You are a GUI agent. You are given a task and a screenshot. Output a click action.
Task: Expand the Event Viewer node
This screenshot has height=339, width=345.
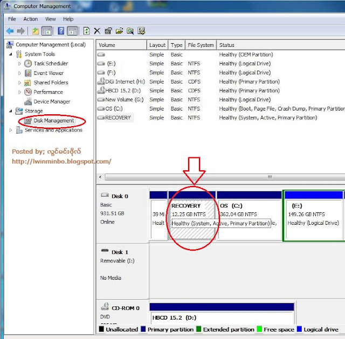[19, 73]
